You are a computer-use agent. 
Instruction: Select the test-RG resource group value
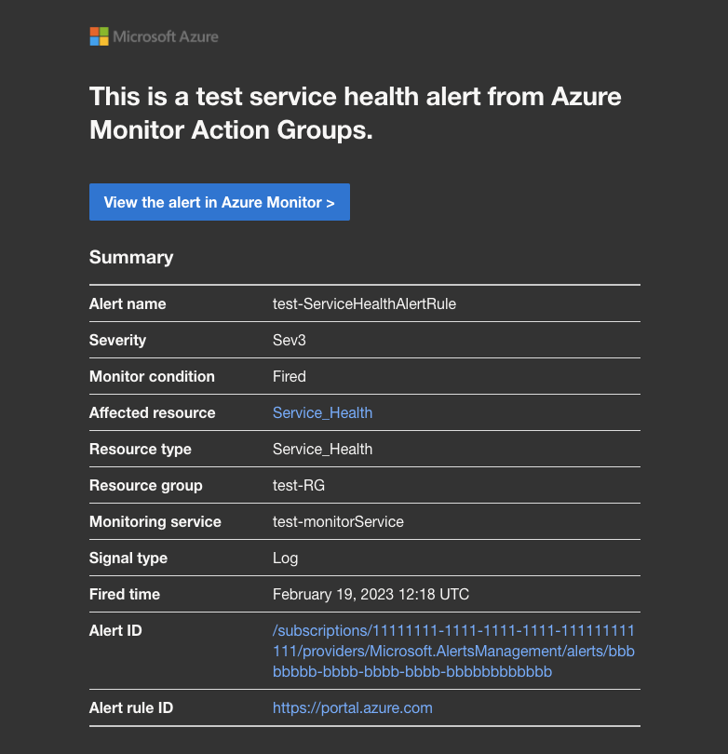pyautogui.click(x=299, y=485)
